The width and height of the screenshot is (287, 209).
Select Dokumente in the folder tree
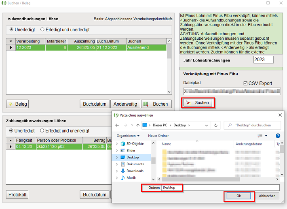135,164
